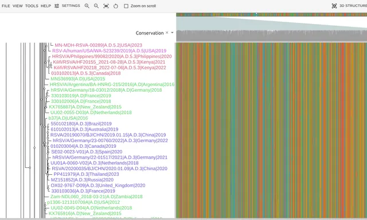This screenshot has height=220, width=367.
Task: Open SETTINGS panel
Action: (71, 6)
